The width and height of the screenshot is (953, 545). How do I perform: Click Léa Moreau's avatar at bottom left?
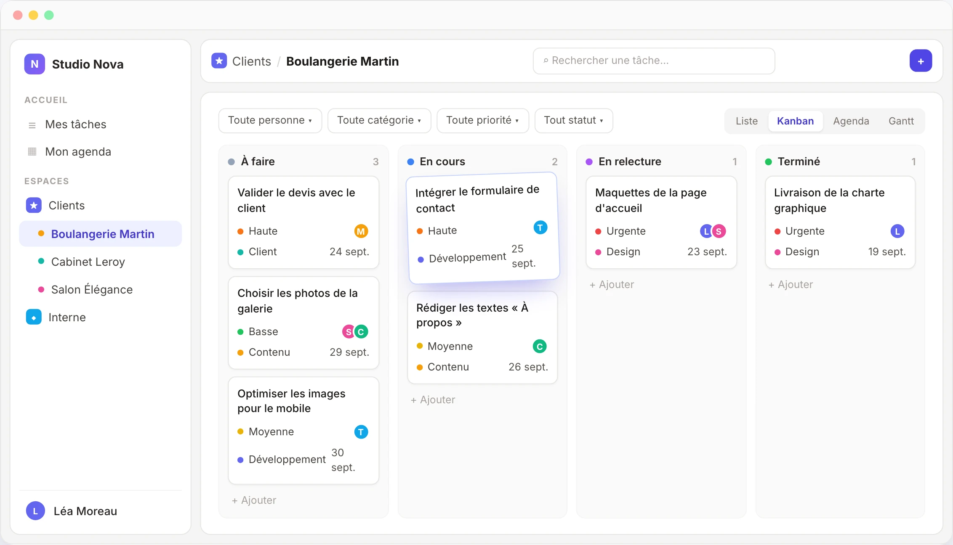click(x=35, y=511)
